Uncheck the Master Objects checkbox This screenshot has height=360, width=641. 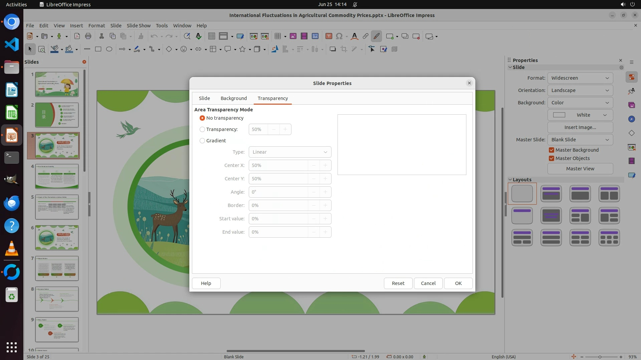(x=552, y=158)
